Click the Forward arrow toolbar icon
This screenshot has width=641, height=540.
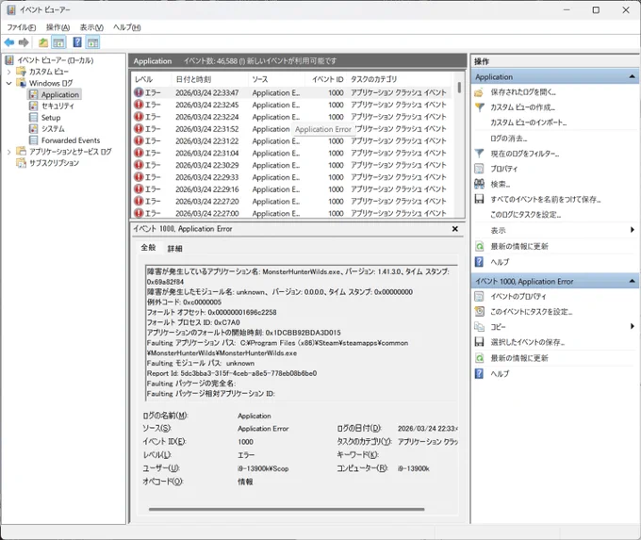(x=24, y=42)
